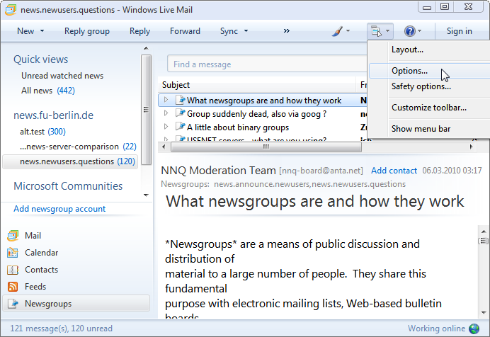This screenshot has width=490, height=337.
Task: Show more toolbar commands via chevron
Action: click(287, 31)
